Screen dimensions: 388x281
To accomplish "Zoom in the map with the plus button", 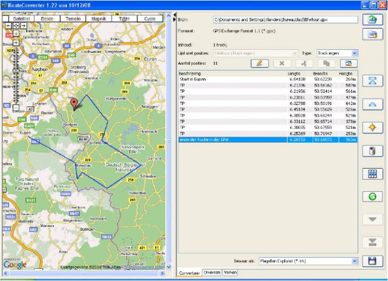I will (x=16, y=43).
